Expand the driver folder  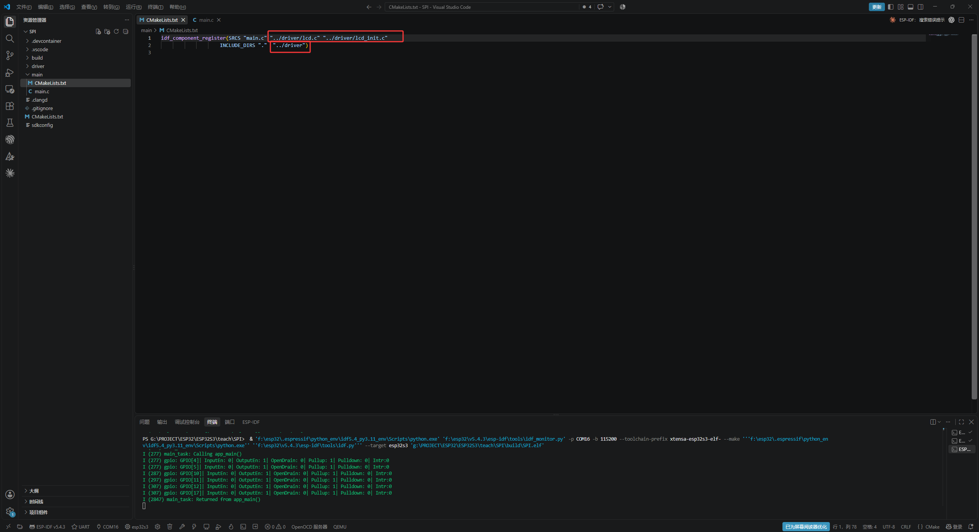(x=76, y=66)
